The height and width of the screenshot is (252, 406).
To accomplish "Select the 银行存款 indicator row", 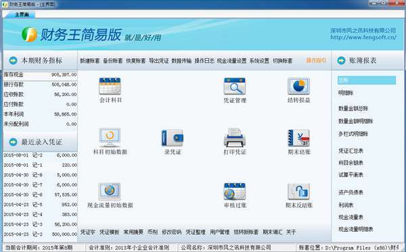I will (x=40, y=84).
